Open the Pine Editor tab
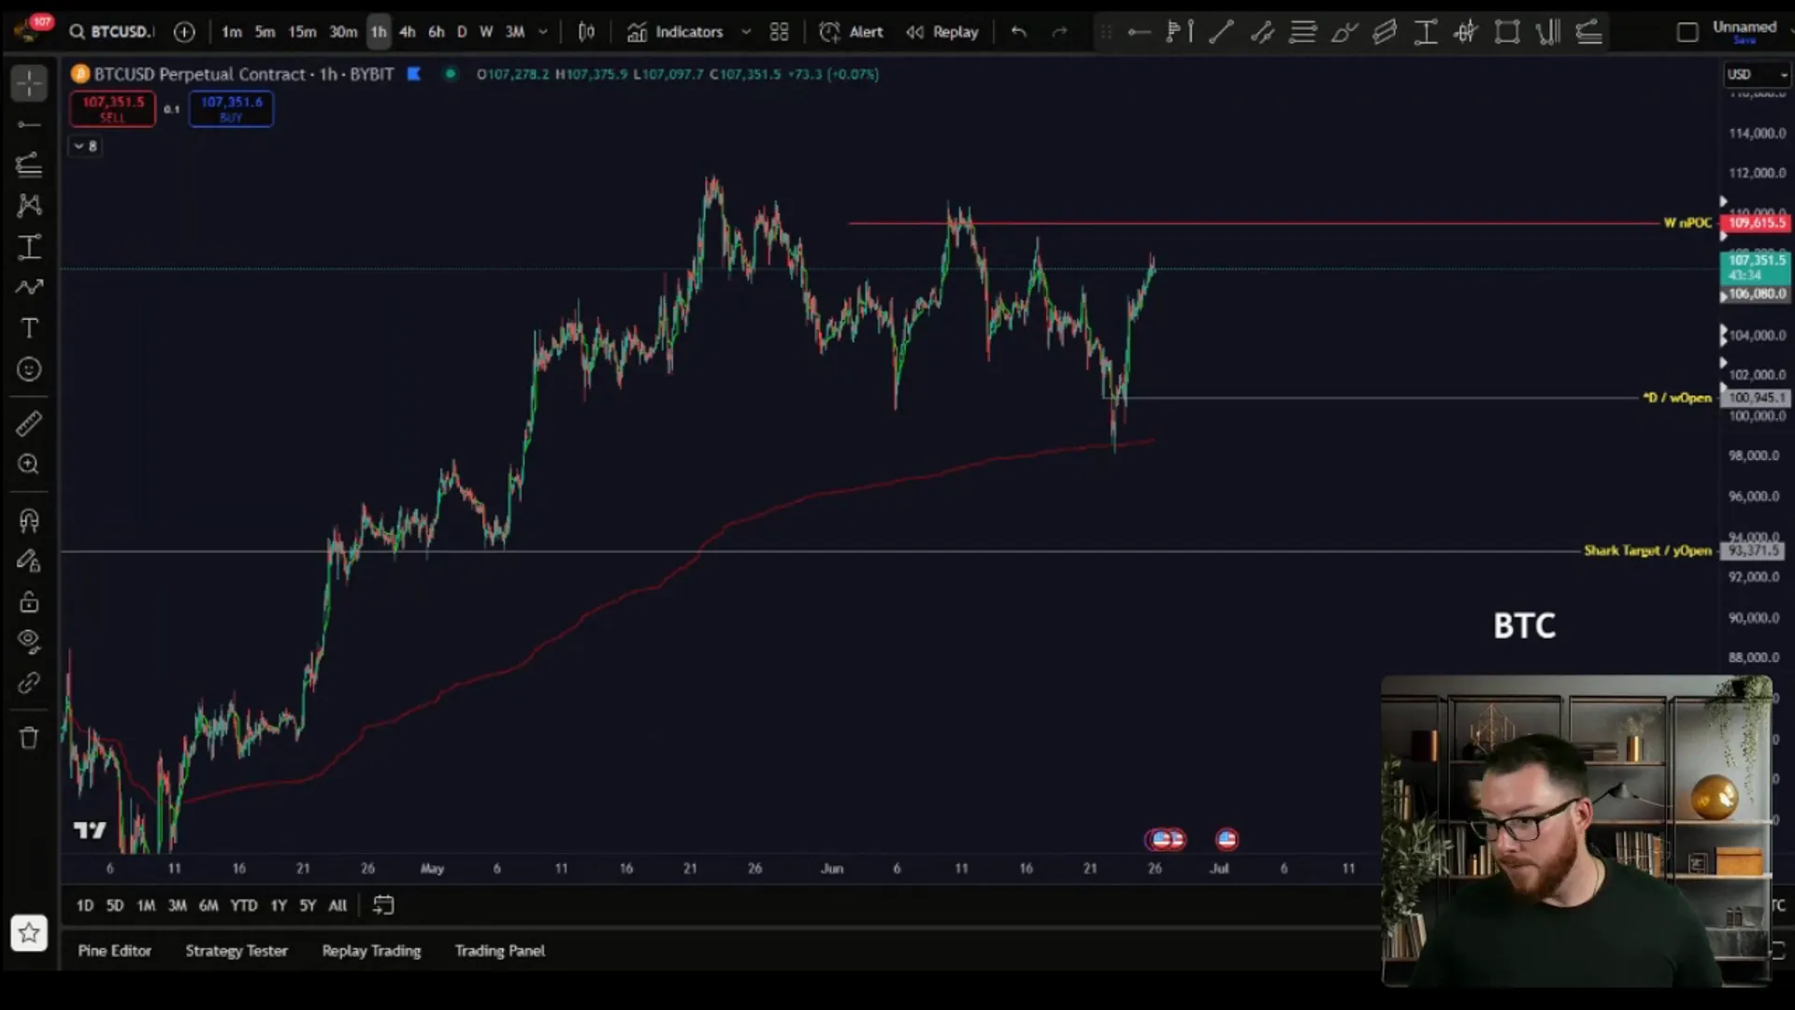This screenshot has height=1010, width=1795. (114, 950)
